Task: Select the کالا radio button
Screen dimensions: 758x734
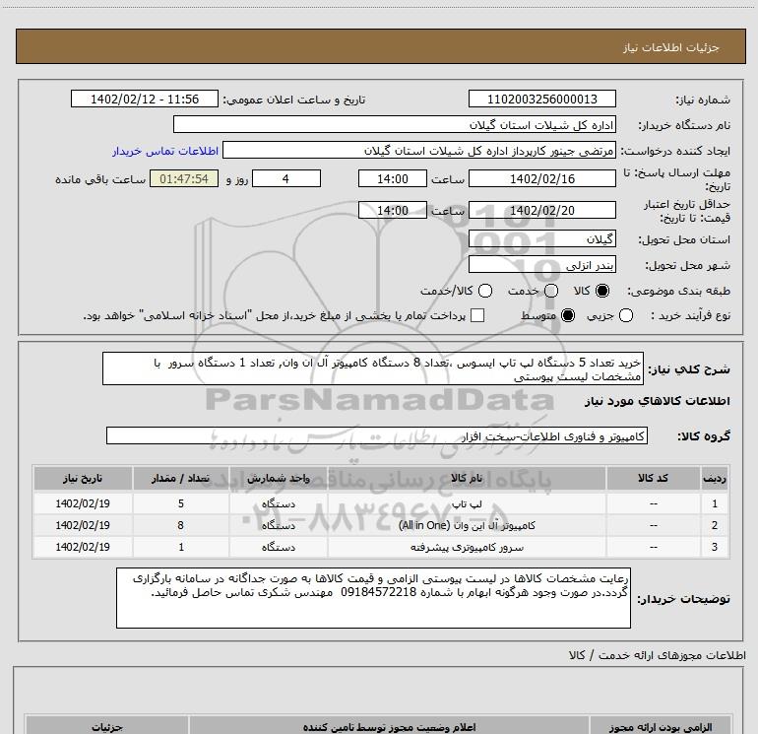Action: point(602,291)
